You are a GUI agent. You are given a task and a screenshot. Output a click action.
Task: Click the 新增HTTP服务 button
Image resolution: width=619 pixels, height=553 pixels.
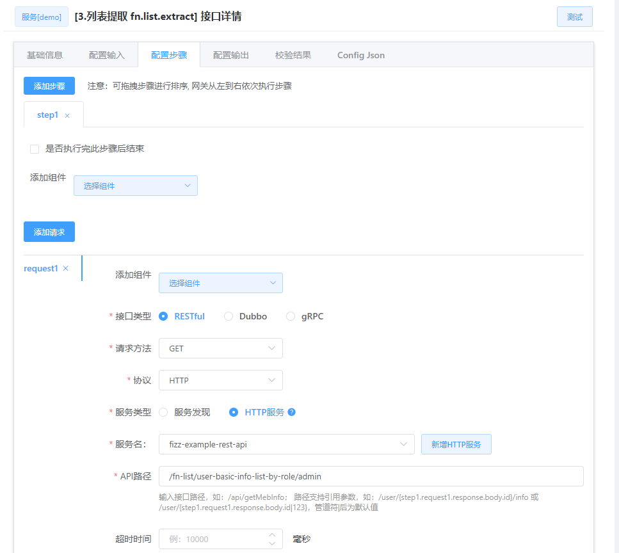(456, 444)
